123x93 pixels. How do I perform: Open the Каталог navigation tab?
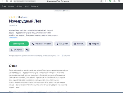click(x=11, y=6)
